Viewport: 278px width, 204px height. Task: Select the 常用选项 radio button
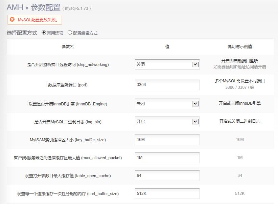[x=44, y=33]
